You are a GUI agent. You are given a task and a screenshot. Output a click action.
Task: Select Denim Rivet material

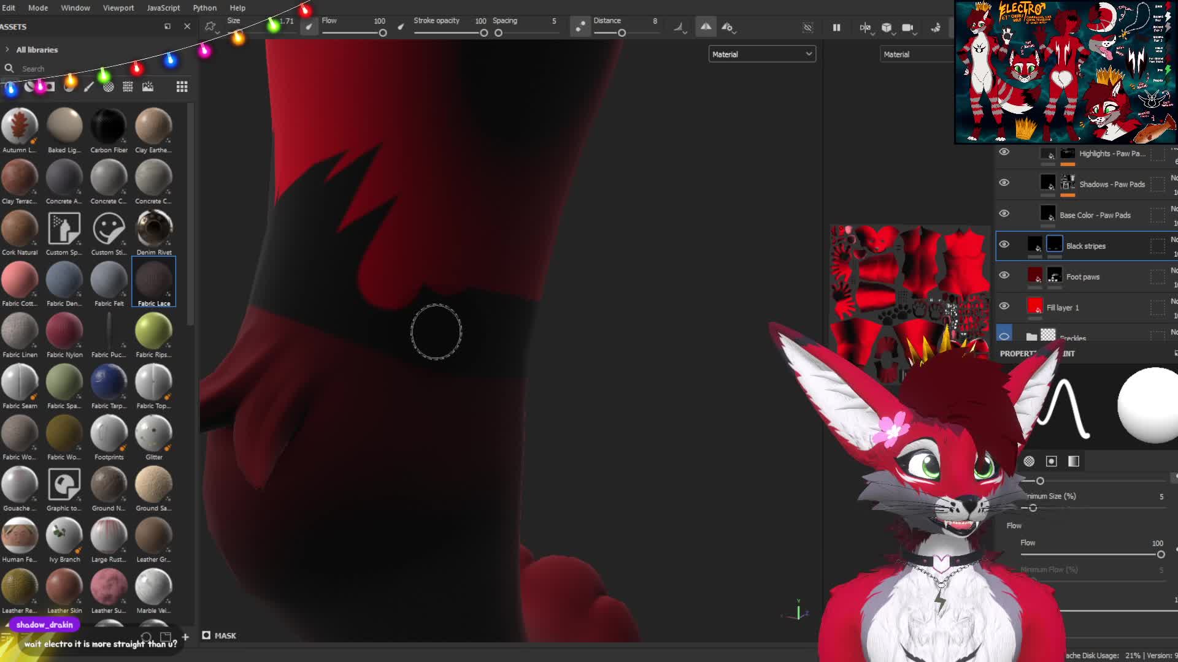[x=154, y=233]
